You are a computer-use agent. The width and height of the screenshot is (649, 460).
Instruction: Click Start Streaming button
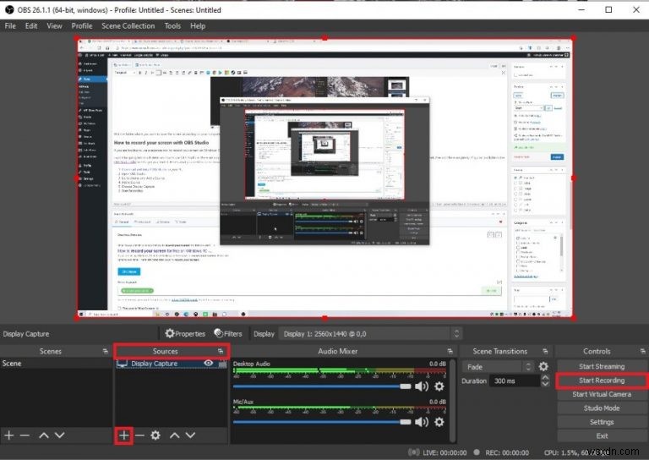point(602,366)
